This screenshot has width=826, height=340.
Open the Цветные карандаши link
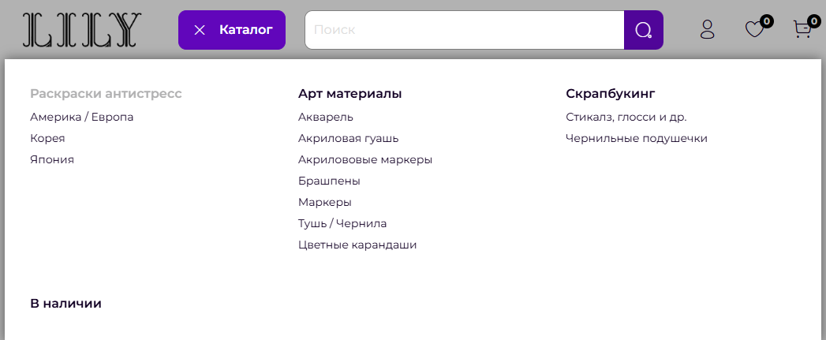[x=357, y=245]
